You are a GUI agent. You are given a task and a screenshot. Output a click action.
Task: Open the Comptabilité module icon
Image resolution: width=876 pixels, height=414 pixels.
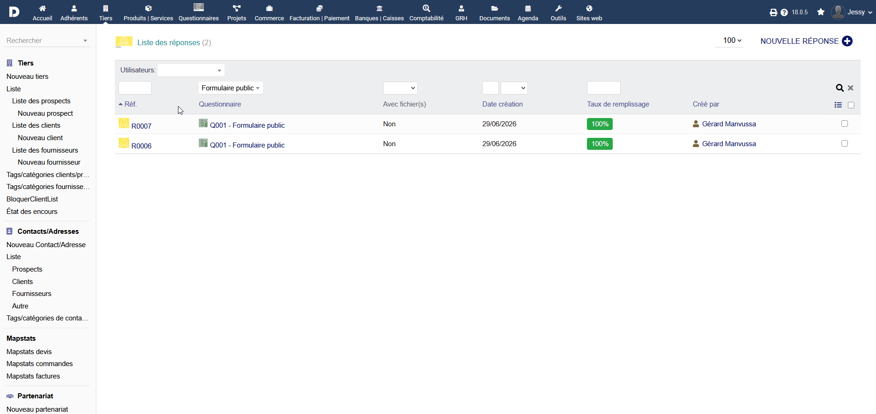[x=426, y=8]
